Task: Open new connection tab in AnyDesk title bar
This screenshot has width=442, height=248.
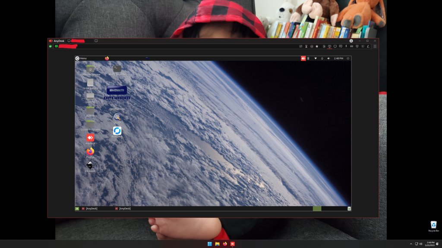Action: click(96, 41)
